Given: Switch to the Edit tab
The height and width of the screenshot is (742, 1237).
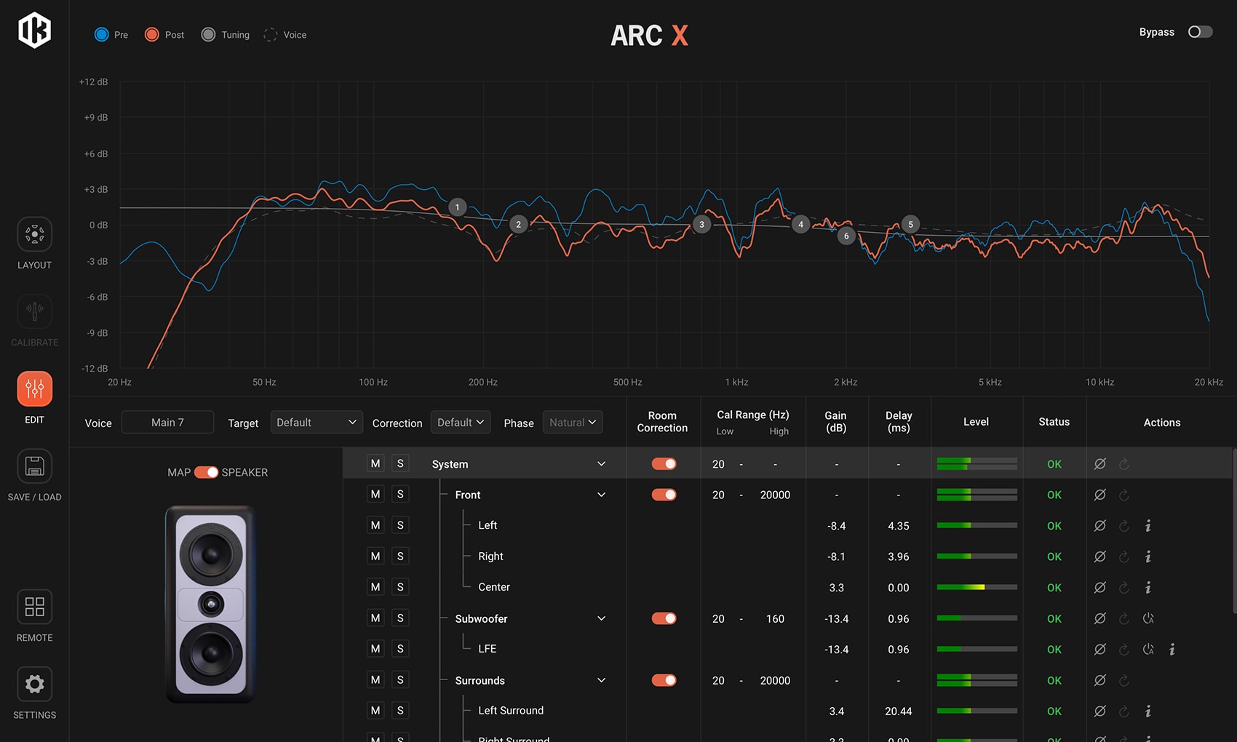Looking at the screenshot, I should pos(34,389).
